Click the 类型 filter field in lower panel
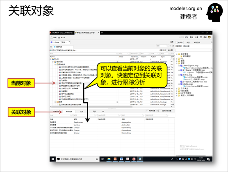228x172 pixels. [85, 115]
